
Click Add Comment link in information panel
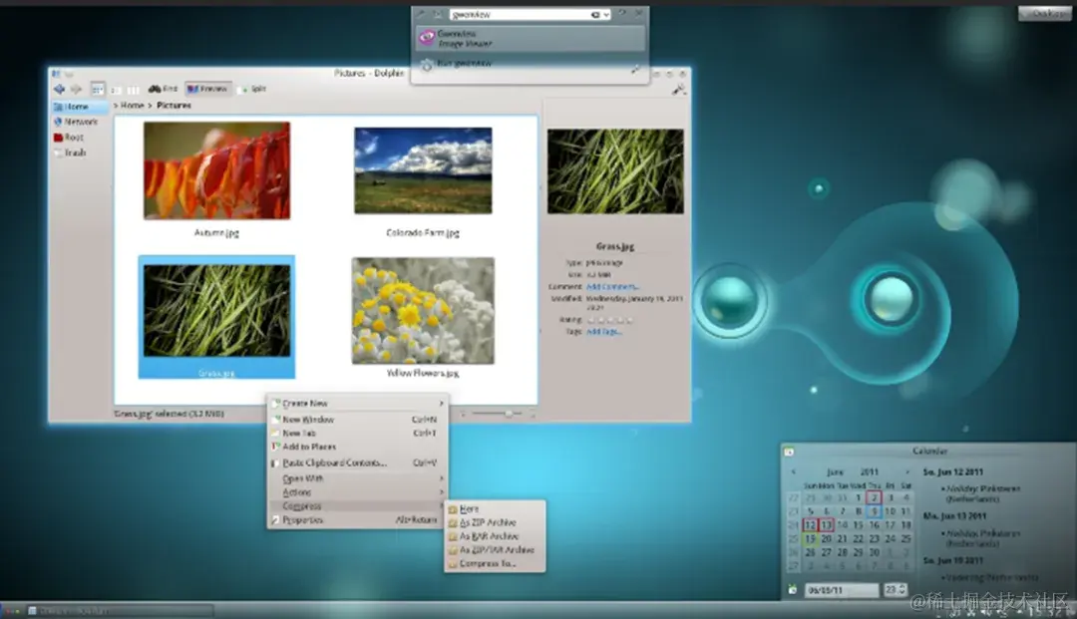click(x=612, y=286)
